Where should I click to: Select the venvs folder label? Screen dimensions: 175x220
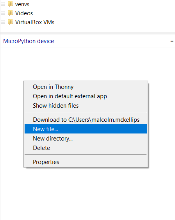click(22, 4)
